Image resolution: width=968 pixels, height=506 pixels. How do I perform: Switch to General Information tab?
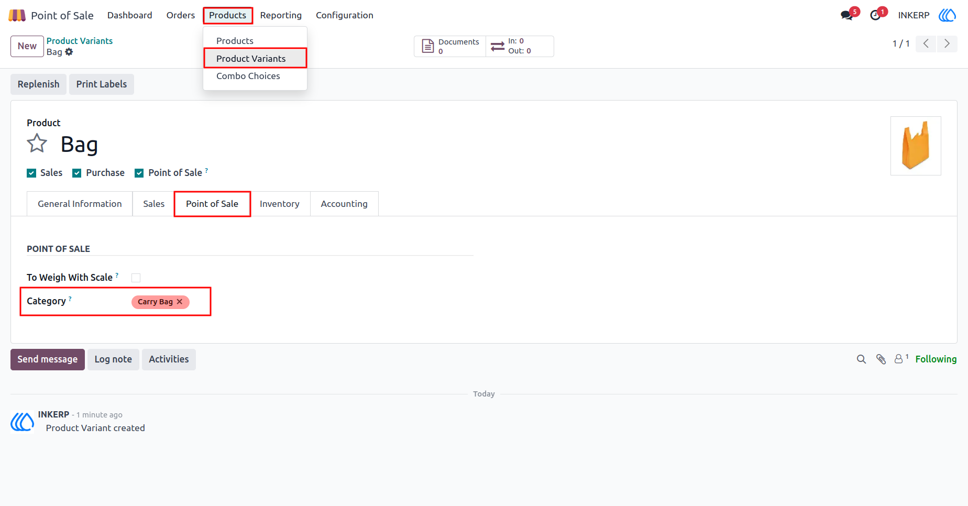click(80, 204)
